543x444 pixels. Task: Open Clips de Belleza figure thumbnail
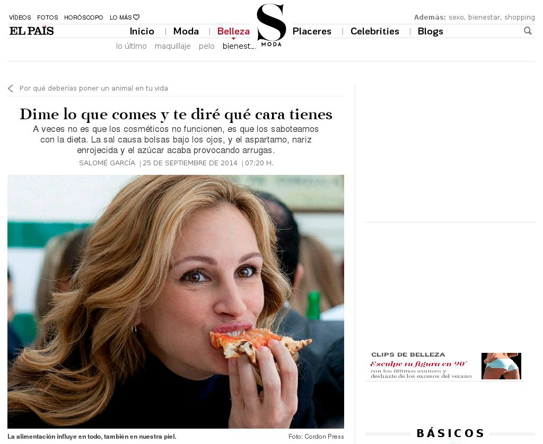(501, 366)
